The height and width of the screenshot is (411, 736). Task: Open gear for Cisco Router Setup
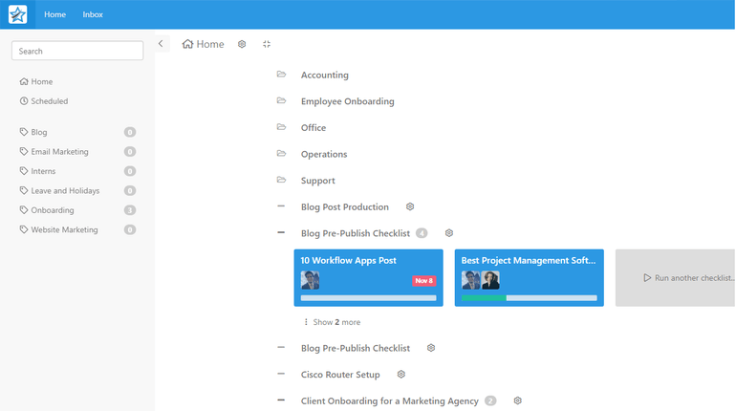(x=400, y=375)
